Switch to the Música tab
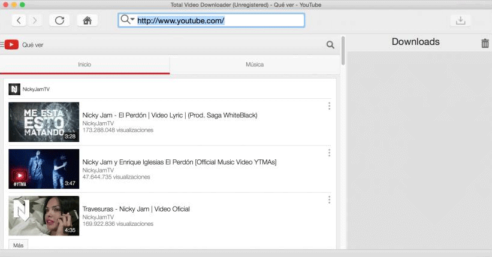The width and height of the screenshot is (492, 257). pyautogui.click(x=255, y=65)
